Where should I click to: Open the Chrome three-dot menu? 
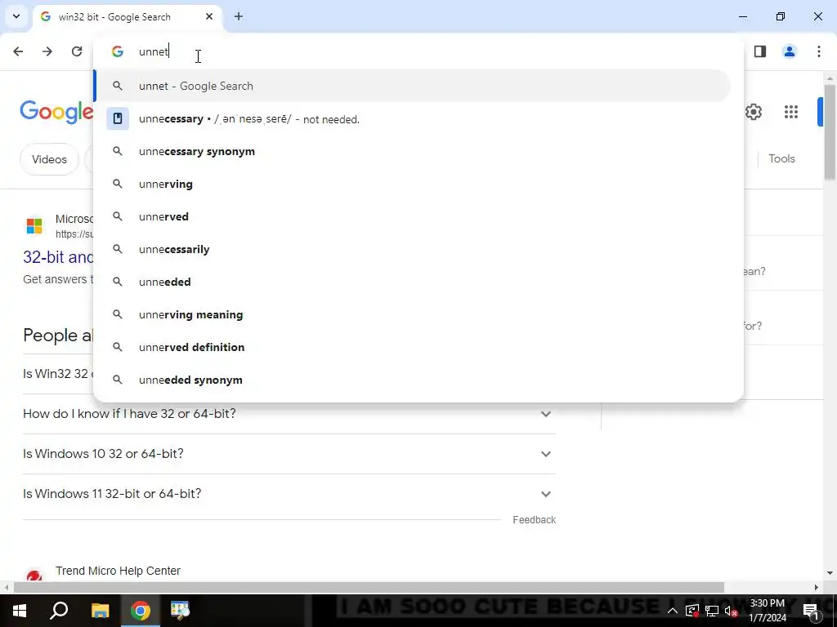pyautogui.click(x=819, y=51)
